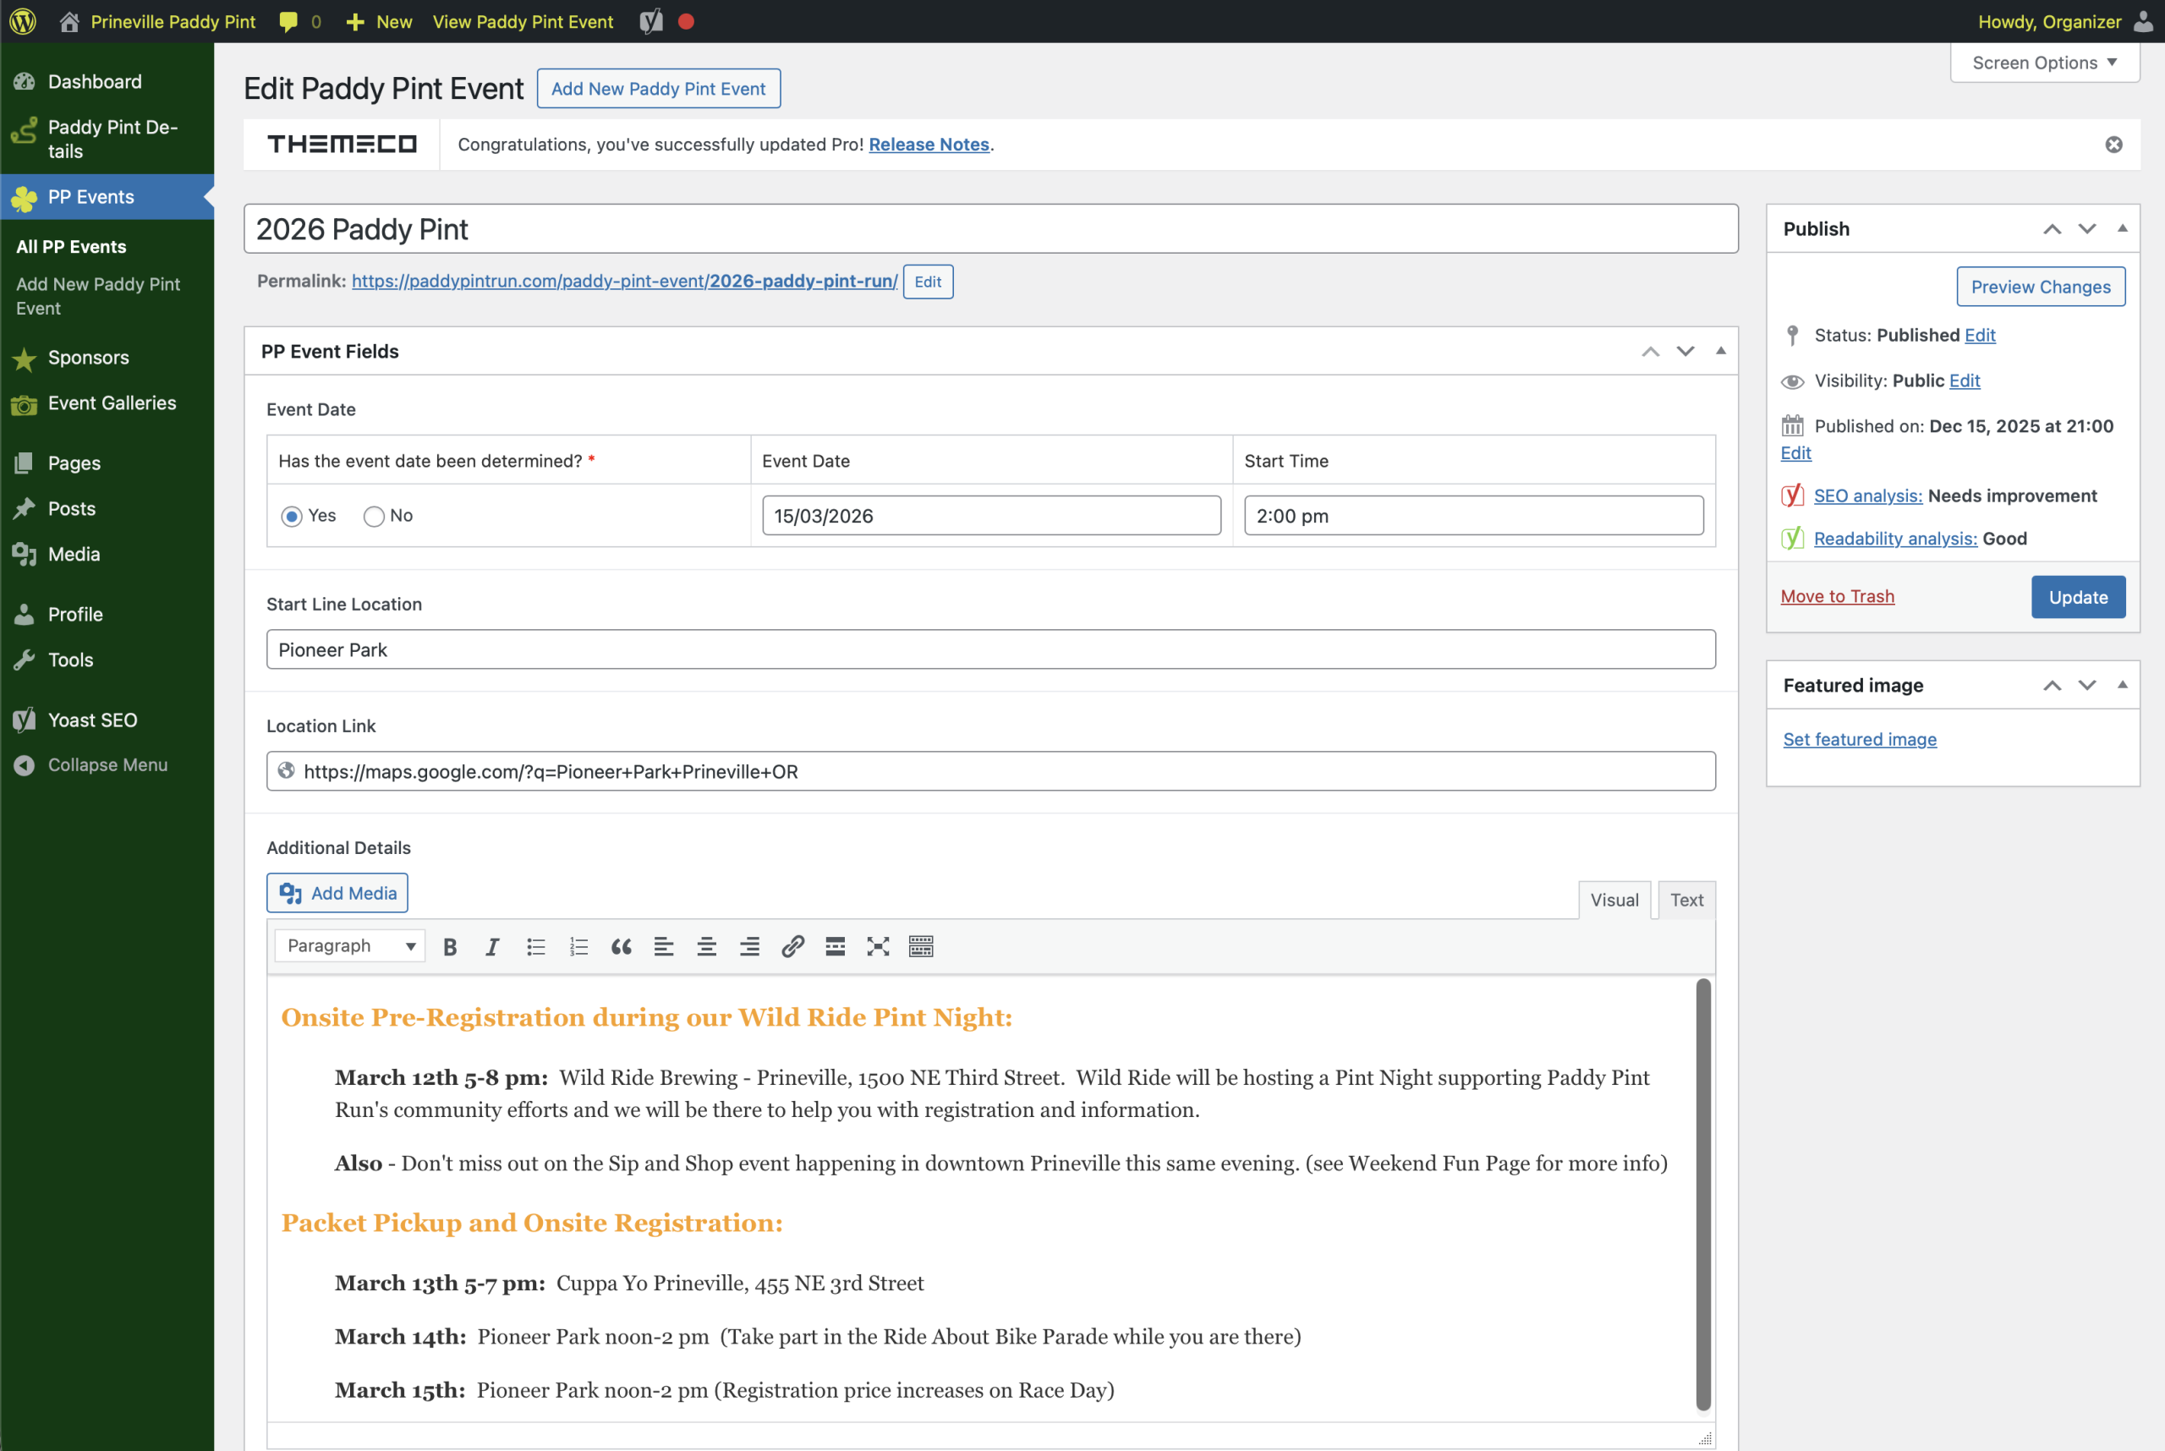Viewport: 2165px width, 1451px height.
Task: Click the post title field
Action: click(x=990, y=228)
